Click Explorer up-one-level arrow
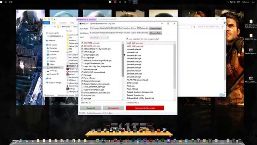 (x=55, y=27)
